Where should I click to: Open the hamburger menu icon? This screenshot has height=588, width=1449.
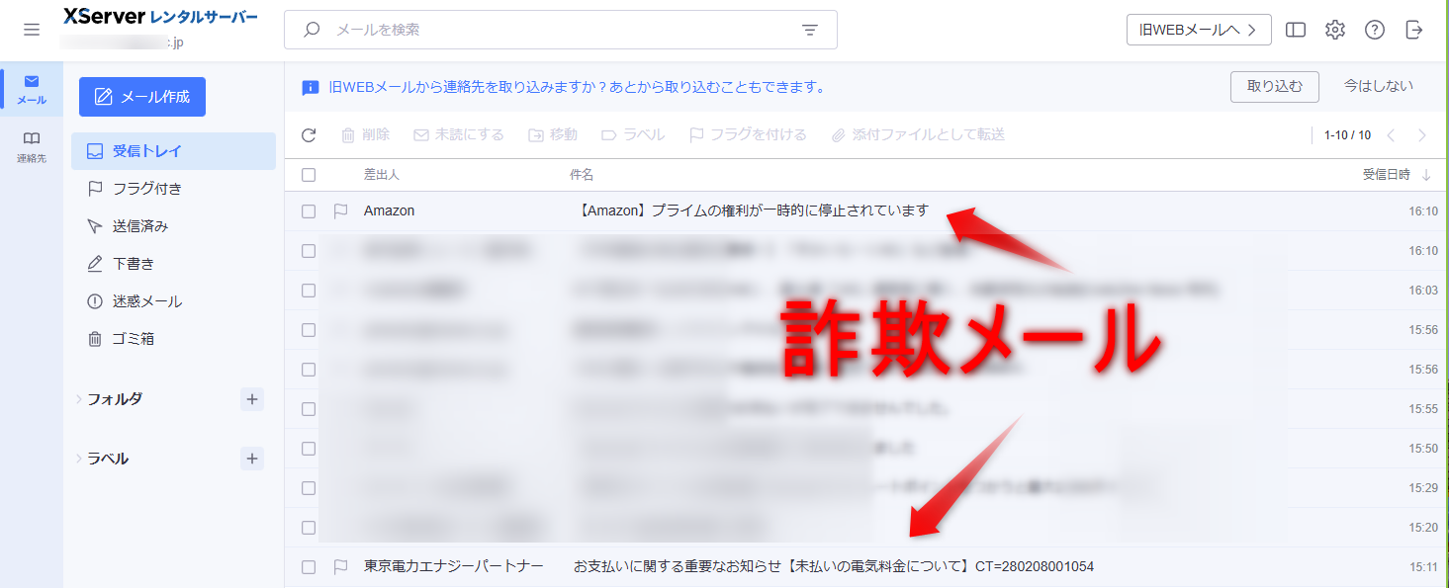[32, 30]
